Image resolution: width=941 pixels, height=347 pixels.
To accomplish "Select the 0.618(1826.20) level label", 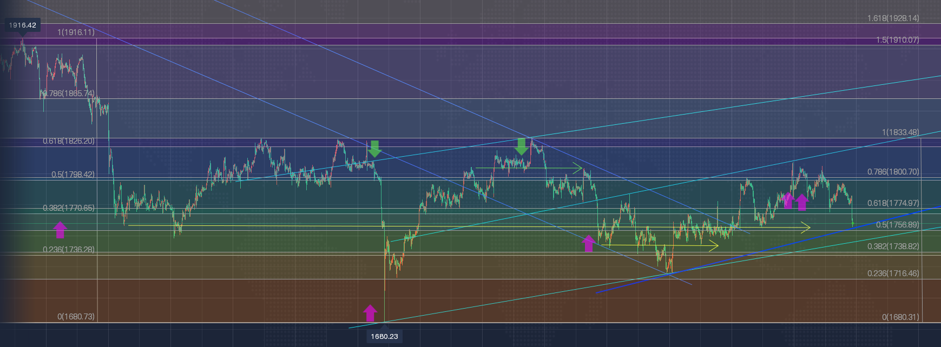I will (69, 141).
